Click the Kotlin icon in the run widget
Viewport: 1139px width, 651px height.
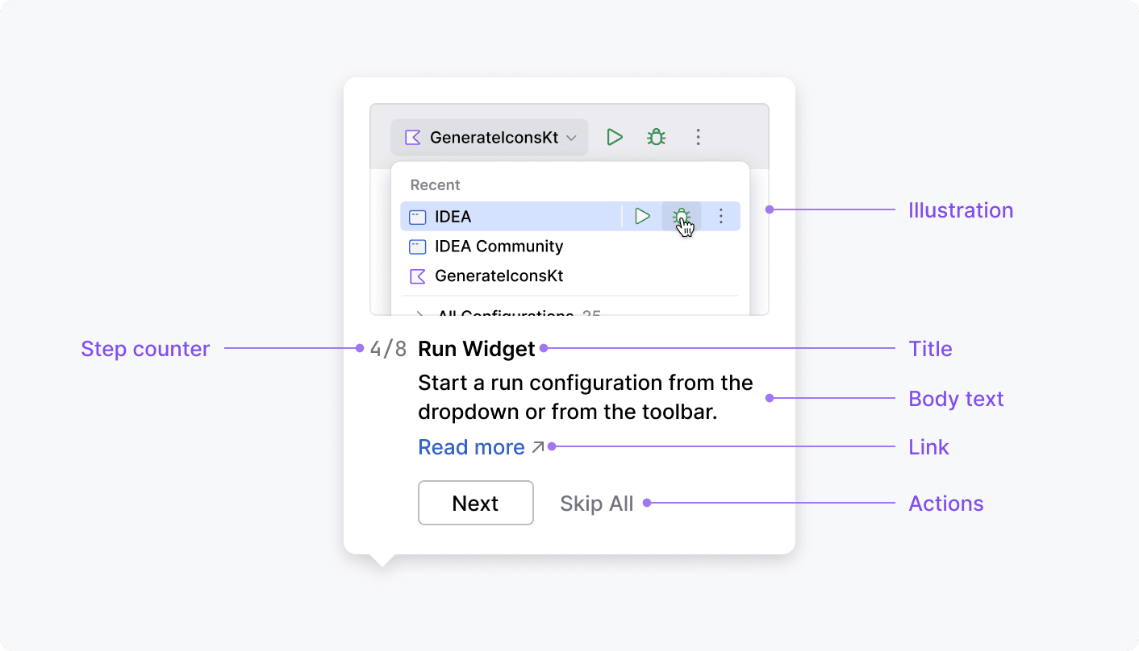pyautogui.click(x=413, y=138)
